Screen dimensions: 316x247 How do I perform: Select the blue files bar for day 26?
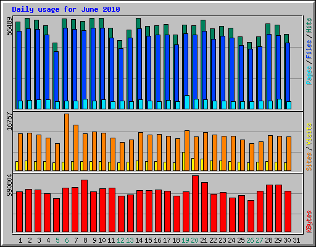[x=251, y=79]
